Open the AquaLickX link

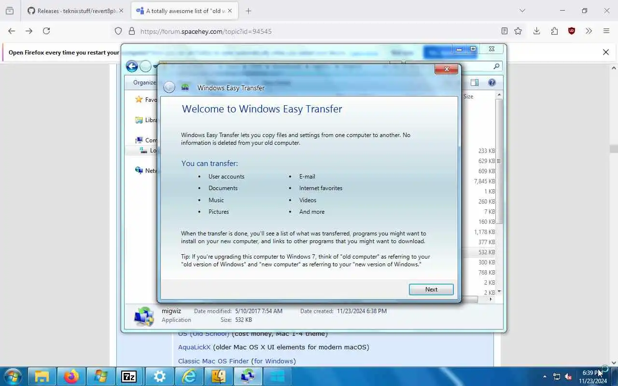(x=195, y=347)
